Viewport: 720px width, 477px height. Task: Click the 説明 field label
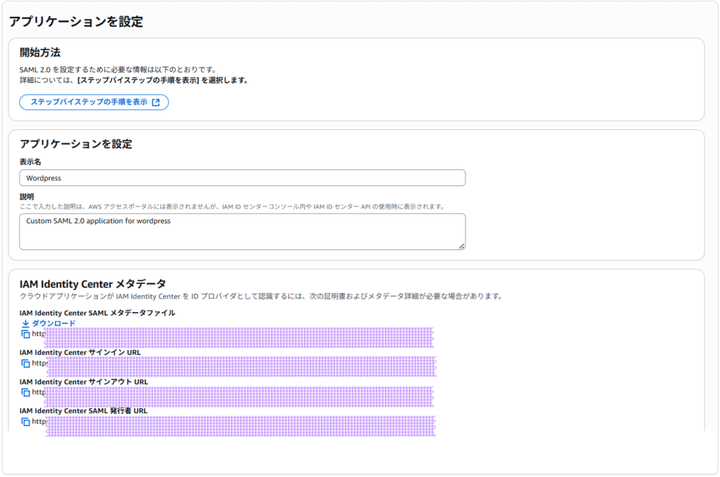click(x=27, y=197)
